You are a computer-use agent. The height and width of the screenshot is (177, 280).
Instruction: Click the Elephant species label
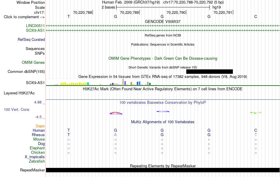[x=37, y=148]
